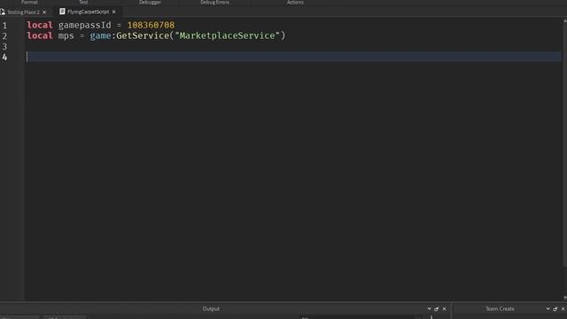Close the FlyingCarpetScript tab
567x319 pixels.
click(x=114, y=12)
